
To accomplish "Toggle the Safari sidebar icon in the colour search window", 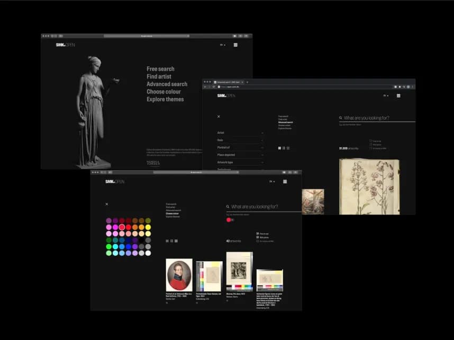I will tap(110, 173).
